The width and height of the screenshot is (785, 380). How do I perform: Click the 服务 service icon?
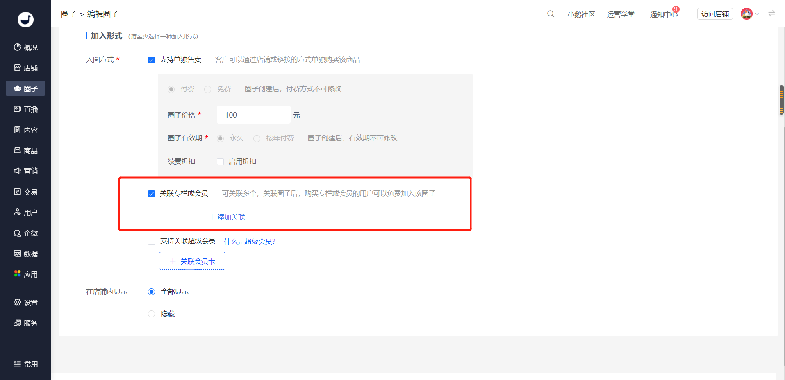pos(17,323)
